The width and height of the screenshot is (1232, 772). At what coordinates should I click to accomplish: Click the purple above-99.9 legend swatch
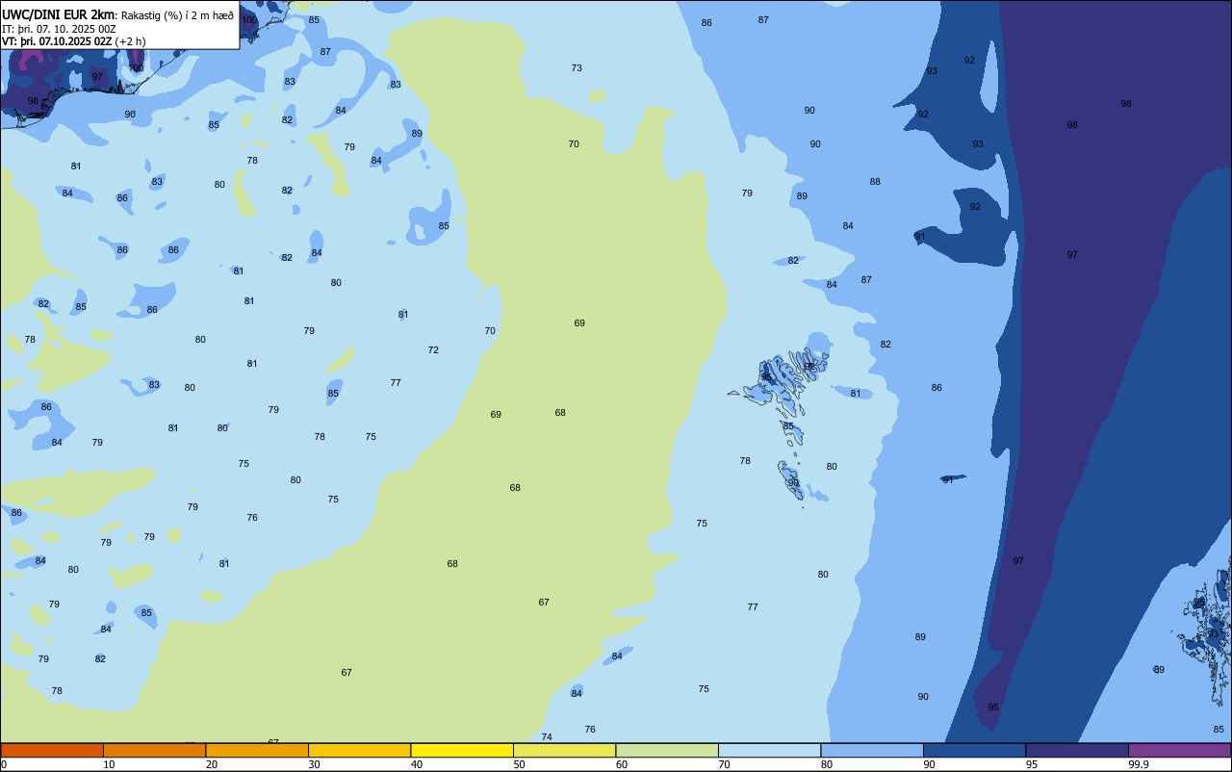tap(1179, 751)
